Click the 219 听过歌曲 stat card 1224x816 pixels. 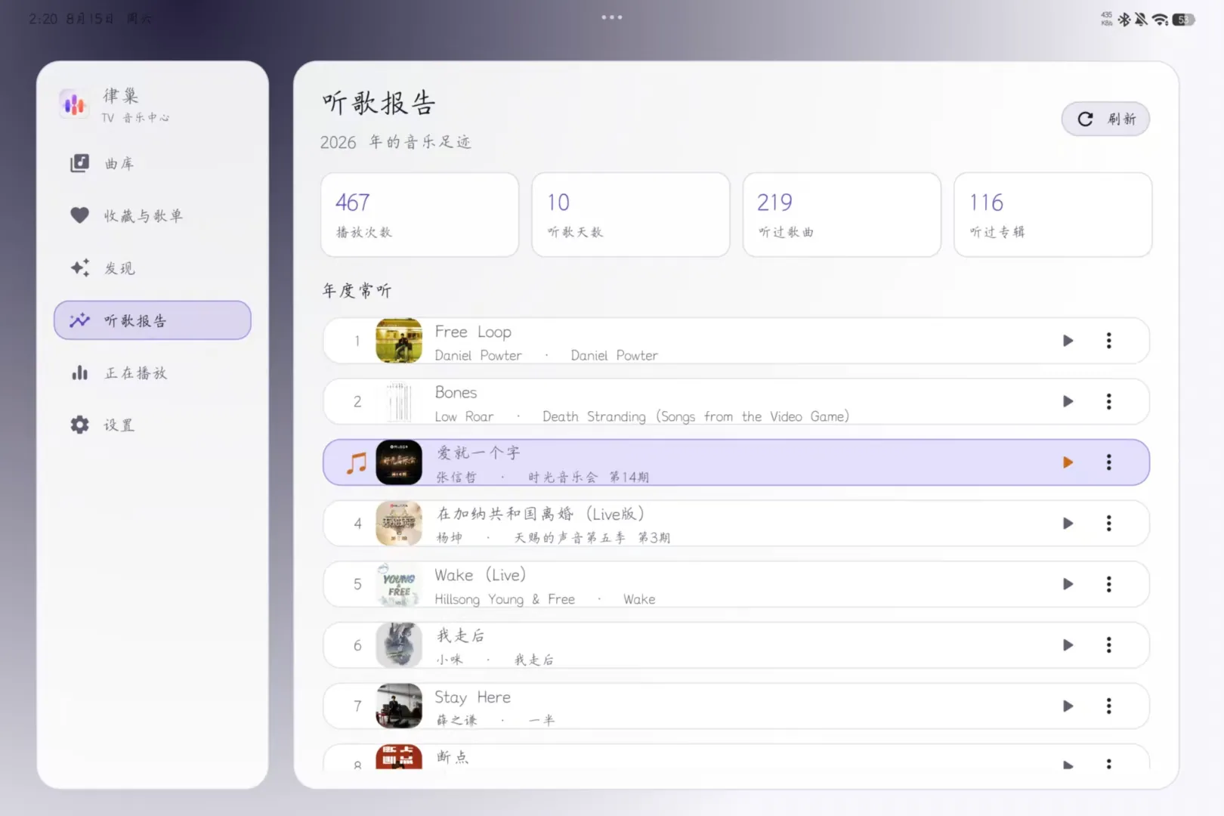click(x=842, y=215)
